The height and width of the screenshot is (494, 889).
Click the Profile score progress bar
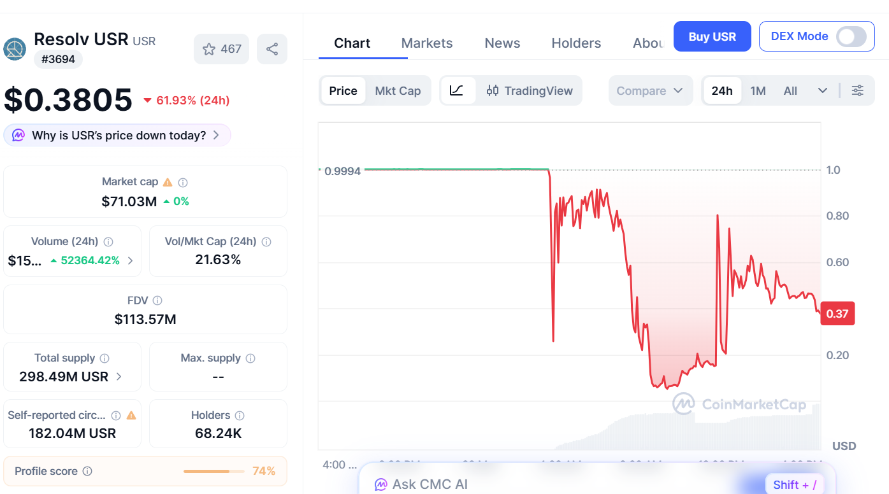pos(213,471)
